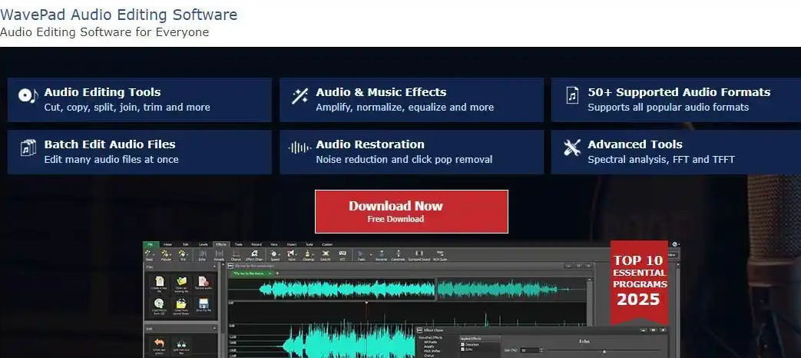This screenshot has height=358, width=801.
Task: Switch to the Home ribbon tab
Action: point(167,244)
